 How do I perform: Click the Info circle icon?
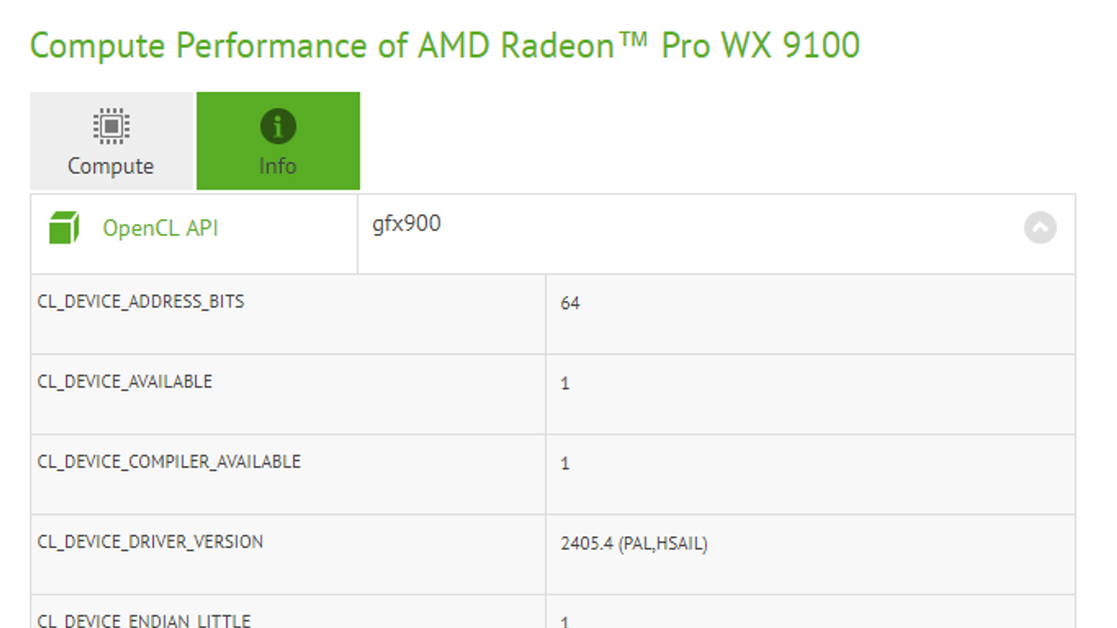click(x=278, y=126)
